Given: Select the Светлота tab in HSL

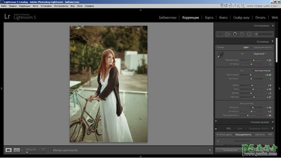Looking at the screenshot, I should (260, 134).
